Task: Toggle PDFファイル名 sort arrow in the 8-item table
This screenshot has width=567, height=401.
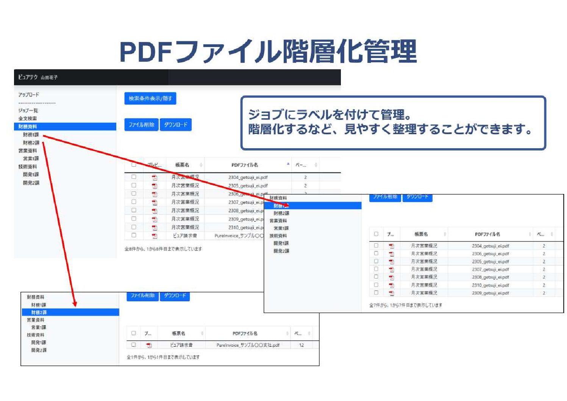Action: pyautogui.click(x=288, y=164)
